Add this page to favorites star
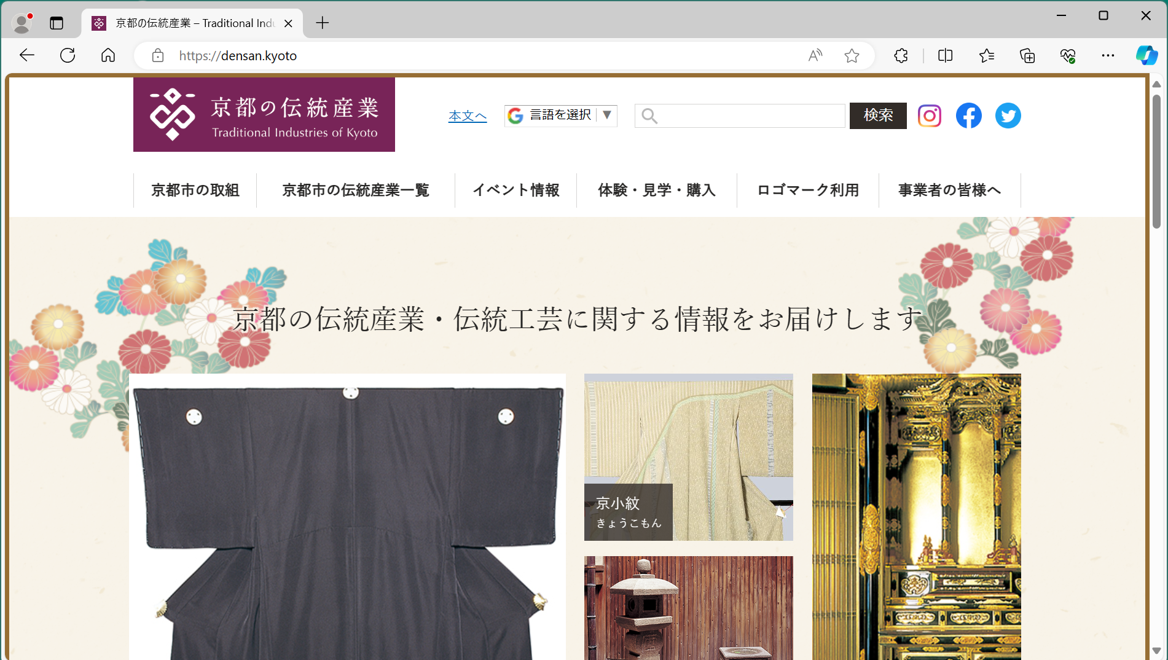Image resolution: width=1168 pixels, height=660 pixels. click(x=852, y=56)
